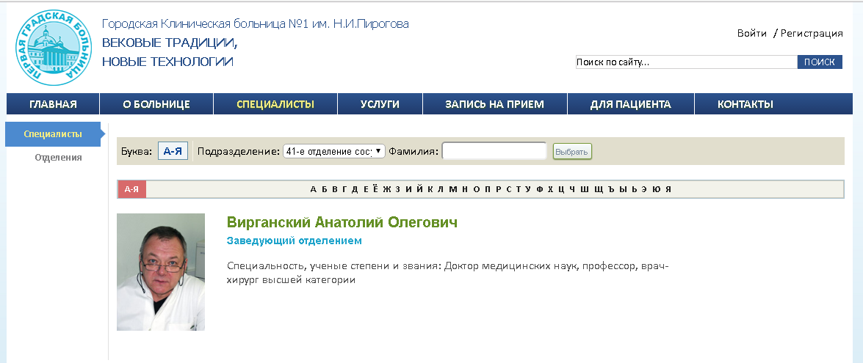This screenshot has height=363, width=863.
Task: Click the Заведующий отделением text
Action: [x=295, y=241]
